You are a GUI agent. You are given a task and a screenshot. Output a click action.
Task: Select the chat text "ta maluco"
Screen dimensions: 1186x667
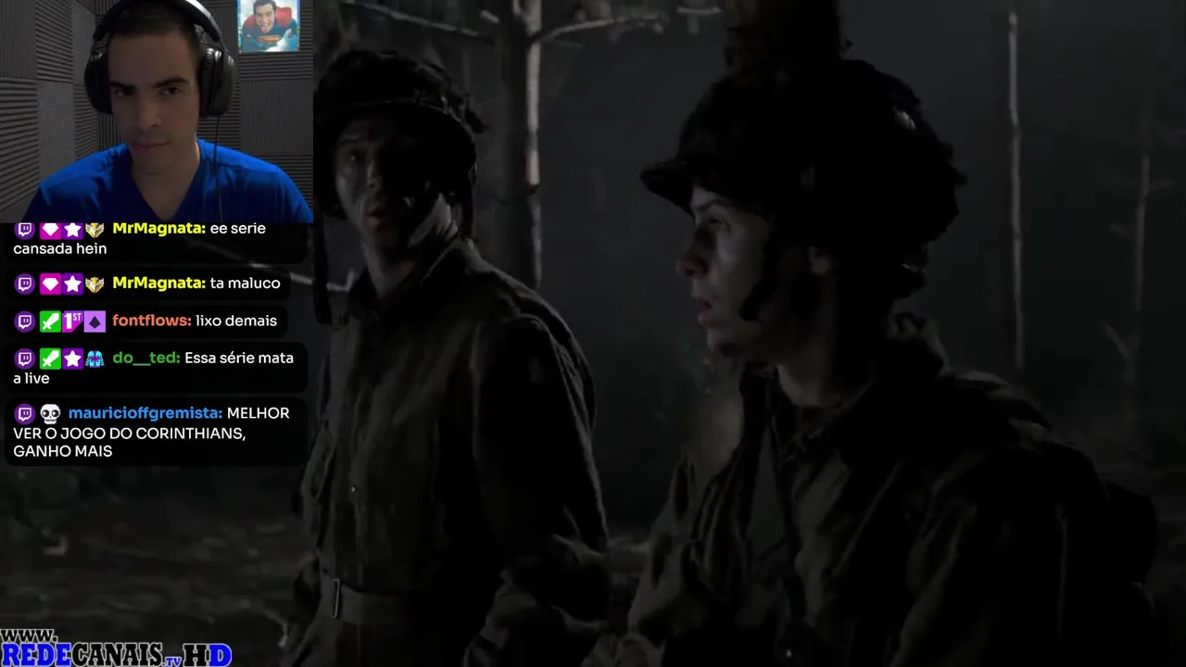[245, 283]
